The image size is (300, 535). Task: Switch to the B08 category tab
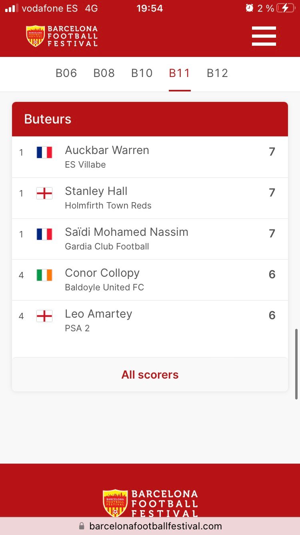pos(104,73)
